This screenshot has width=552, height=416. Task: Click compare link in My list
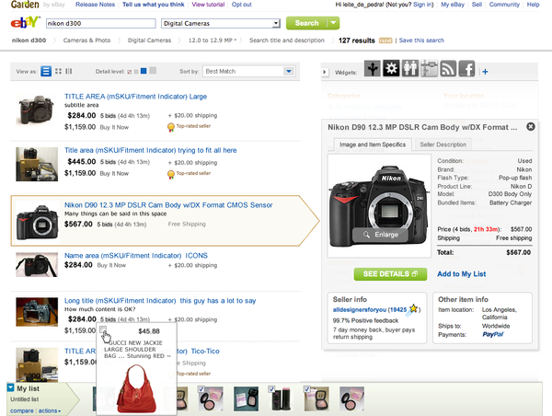pos(22,410)
